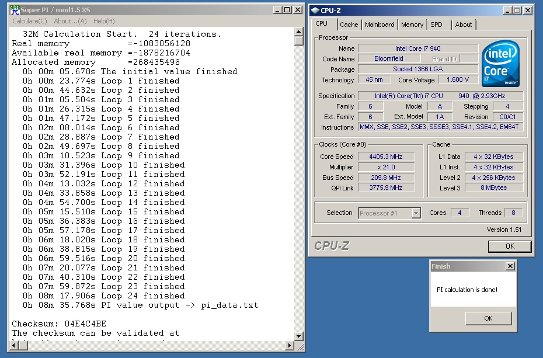Click the '1.600 V' Core Voltage value

tap(458, 79)
